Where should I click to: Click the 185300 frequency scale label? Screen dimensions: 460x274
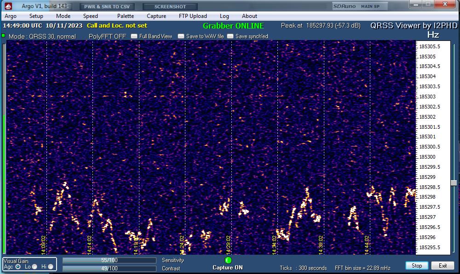click(x=427, y=157)
